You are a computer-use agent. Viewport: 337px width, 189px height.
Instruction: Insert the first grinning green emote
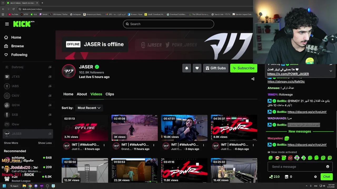point(270,158)
